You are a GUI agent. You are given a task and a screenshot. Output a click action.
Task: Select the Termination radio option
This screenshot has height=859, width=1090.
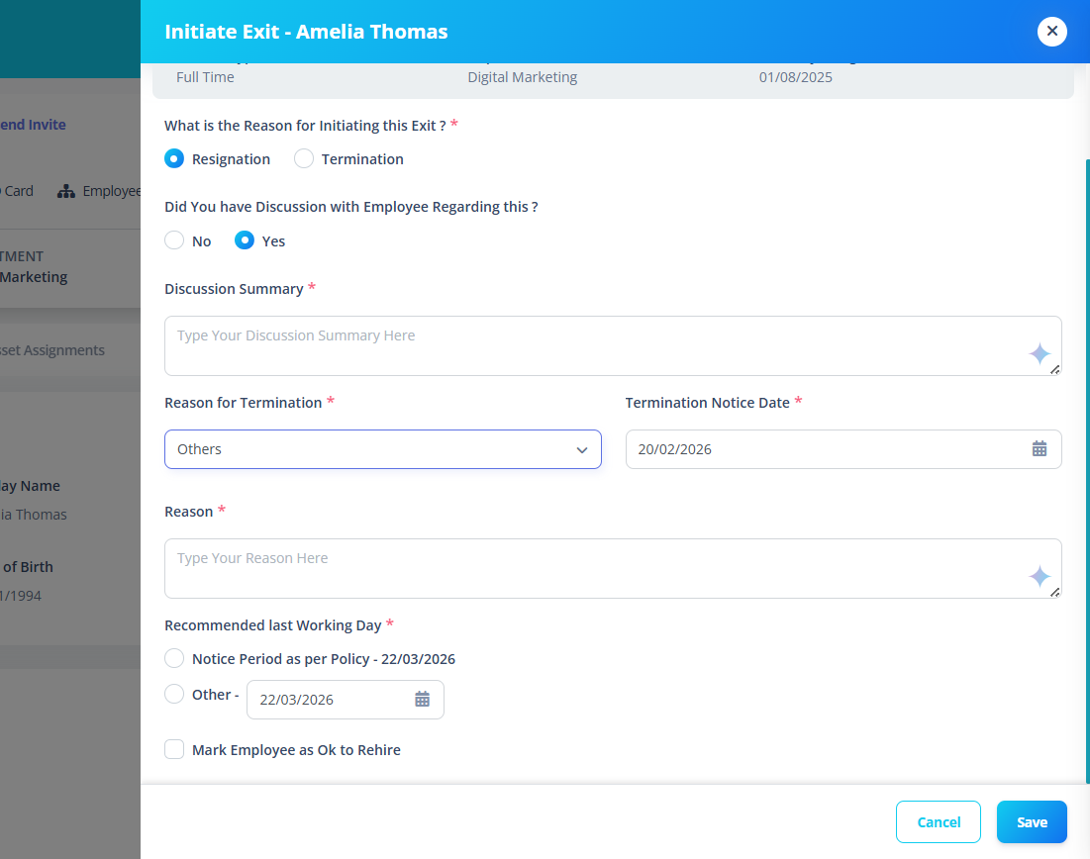304,158
